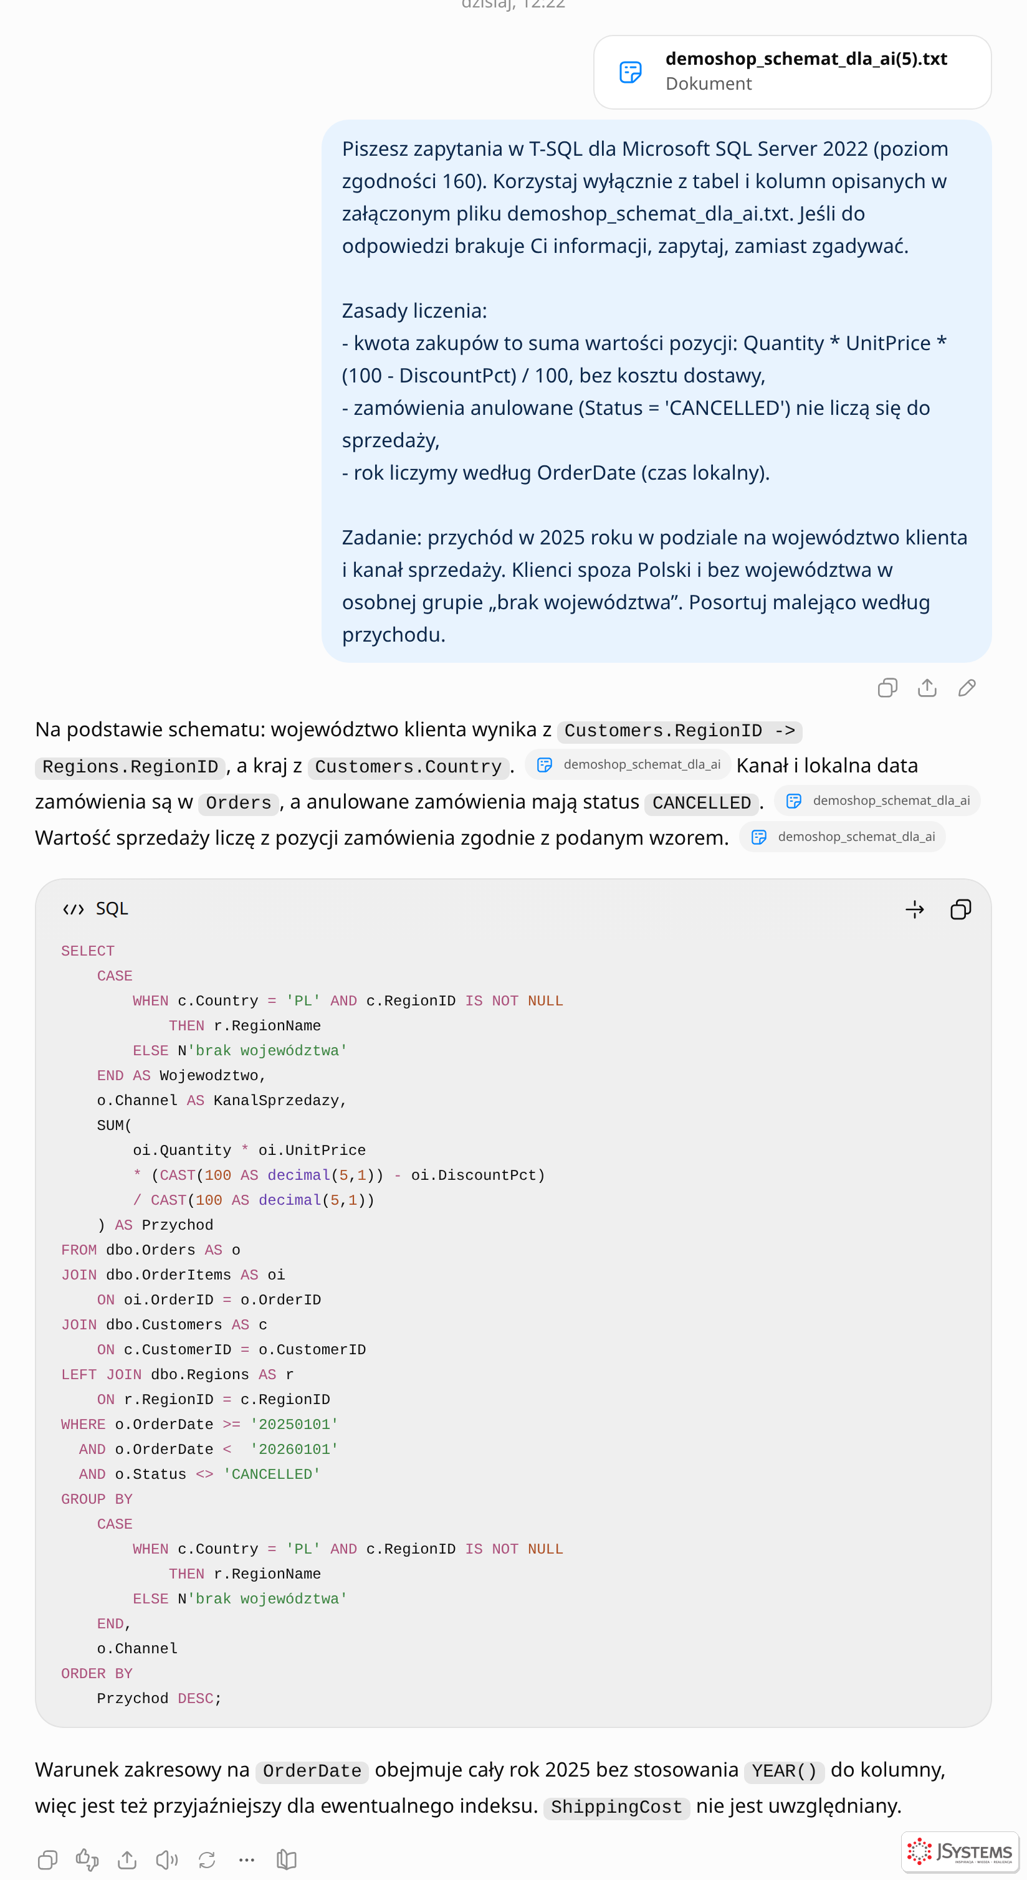
Task: Click the 'Dokument' label under file name
Action: (708, 83)
